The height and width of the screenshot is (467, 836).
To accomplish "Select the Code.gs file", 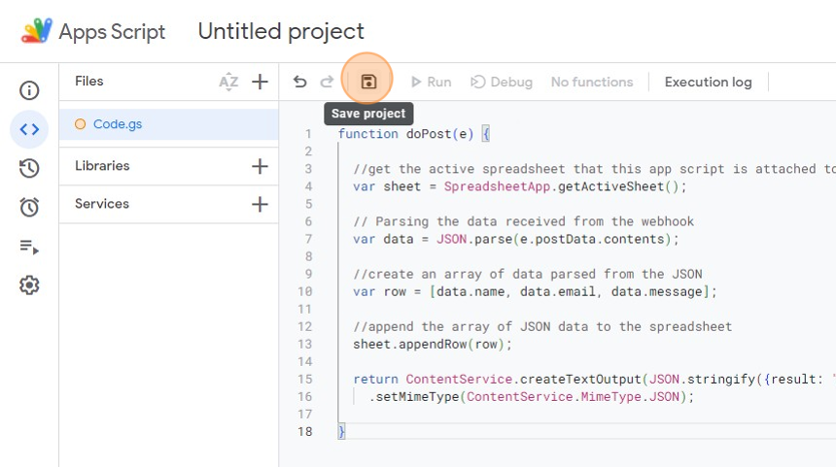I will click(x=118, y=124).
